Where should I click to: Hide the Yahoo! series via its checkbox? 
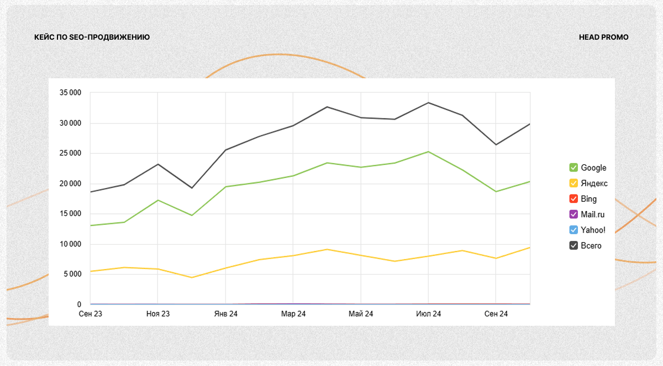(573, 230)
